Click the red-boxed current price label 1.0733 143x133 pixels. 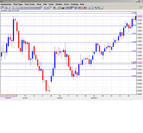tap(139, 16)
